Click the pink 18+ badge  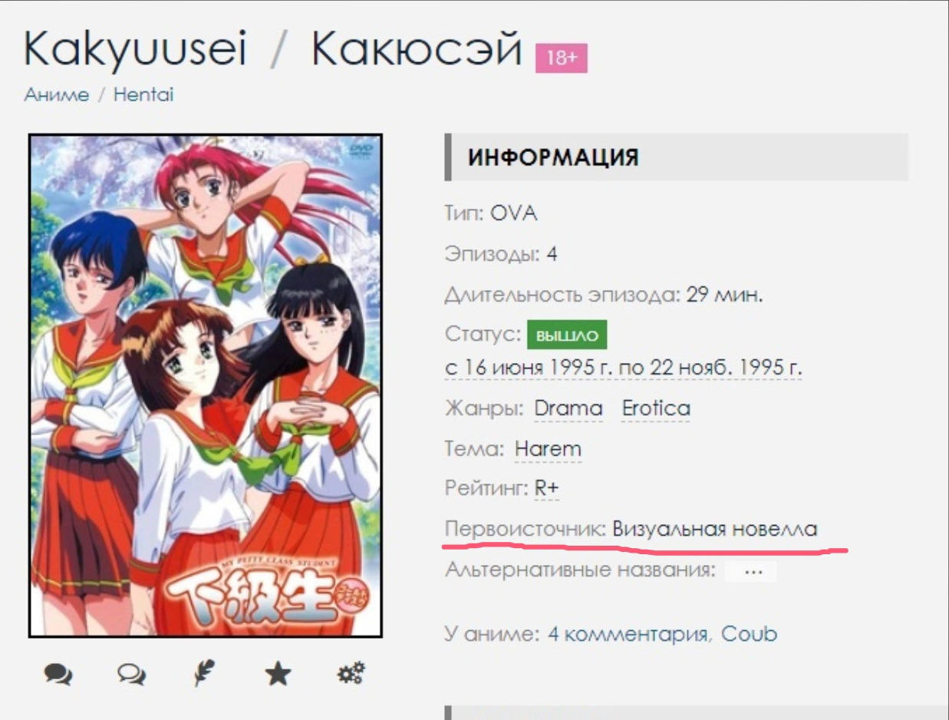point(562,58)
